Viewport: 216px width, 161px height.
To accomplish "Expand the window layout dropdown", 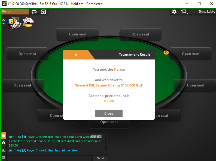I will (x=184, y=12).
